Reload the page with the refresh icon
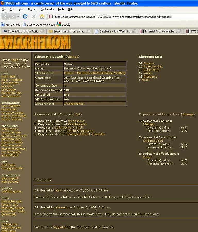The height and width of the screenshot is (232, 198). pos(25,17)
